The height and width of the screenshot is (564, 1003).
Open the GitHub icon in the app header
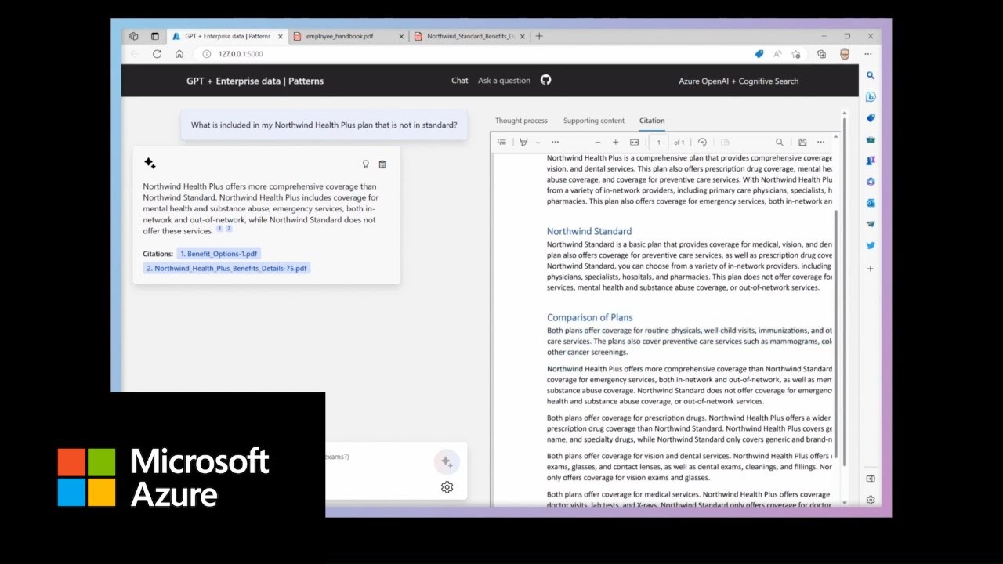[545, 80]
